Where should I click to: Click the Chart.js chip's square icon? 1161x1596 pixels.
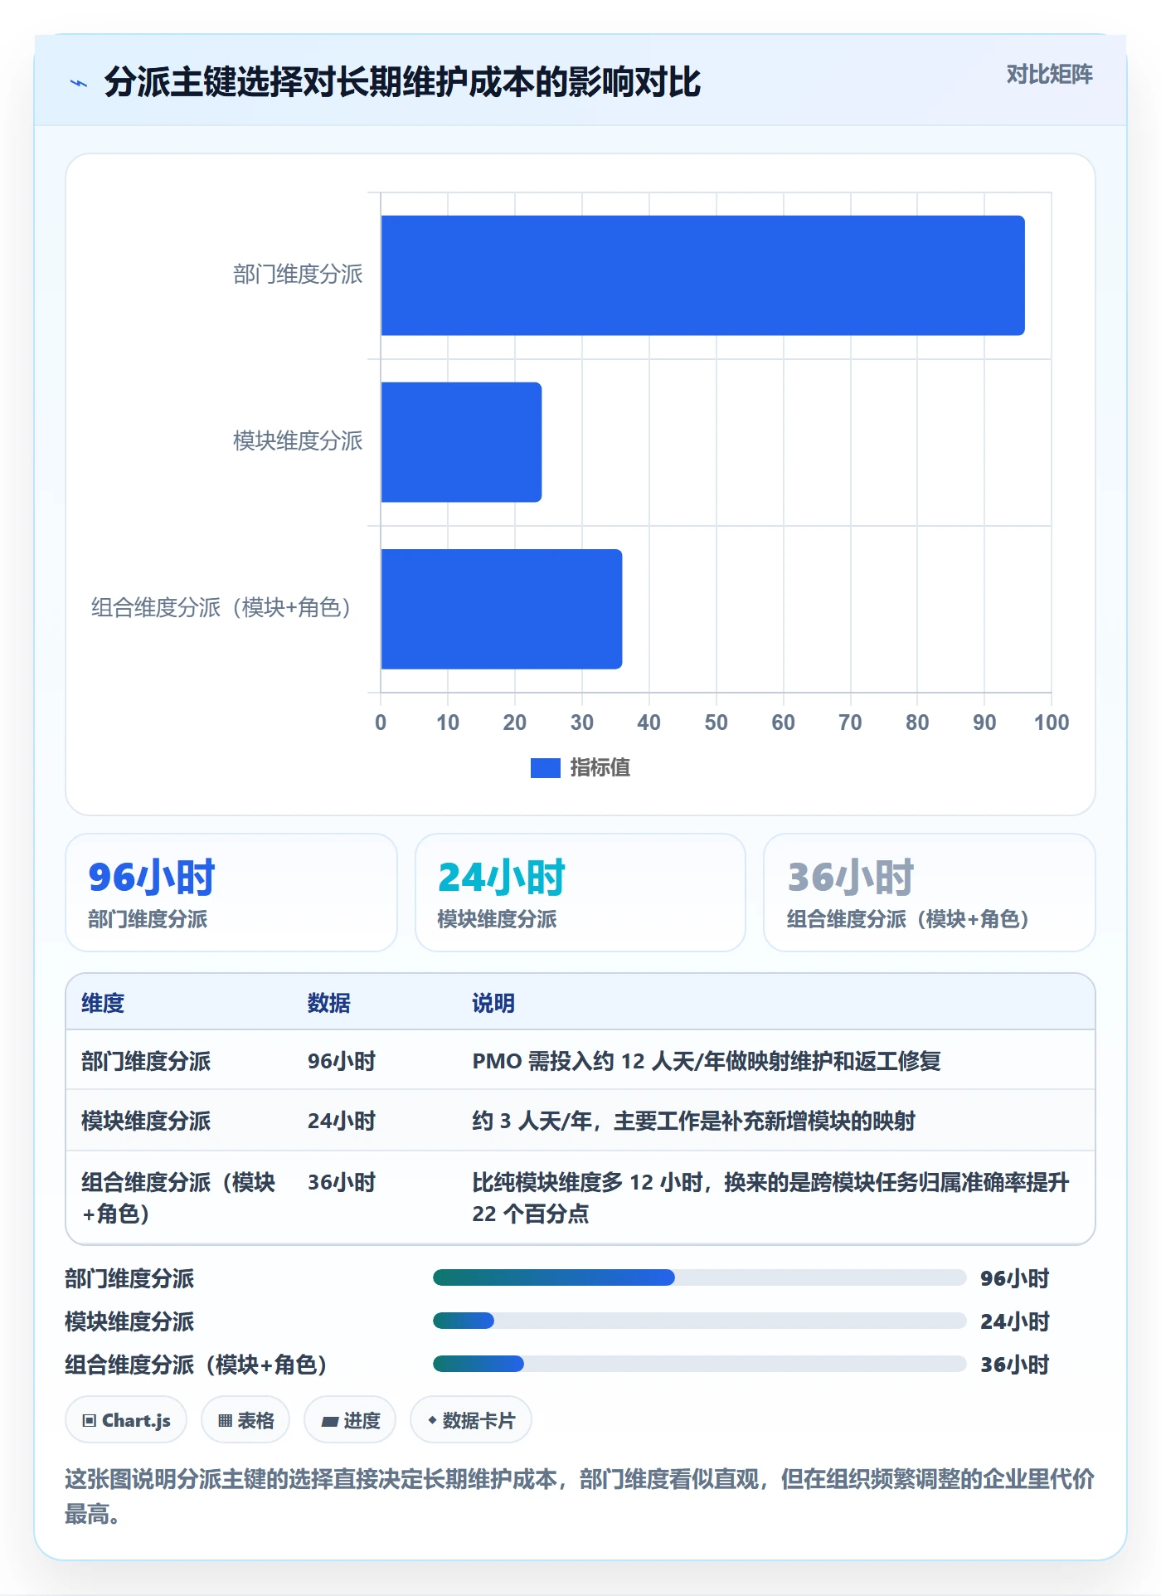(90, 1421)
